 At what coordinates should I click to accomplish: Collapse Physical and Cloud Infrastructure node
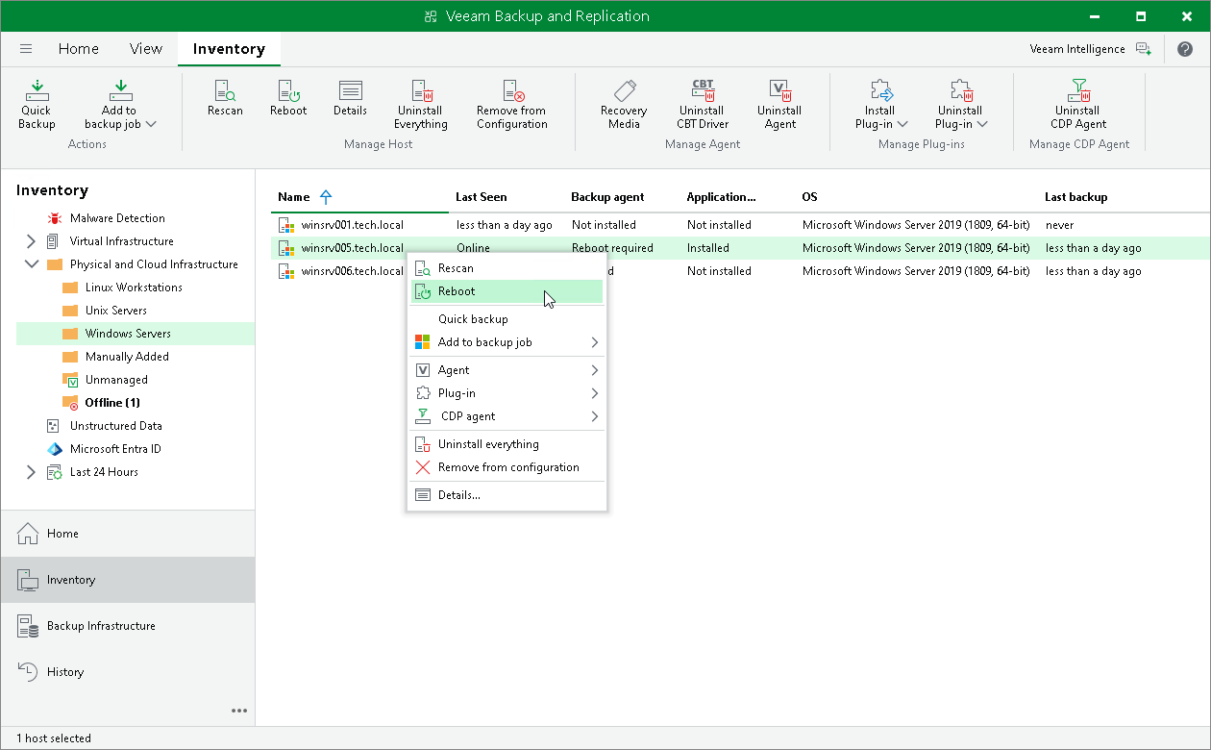pos(31,264)
